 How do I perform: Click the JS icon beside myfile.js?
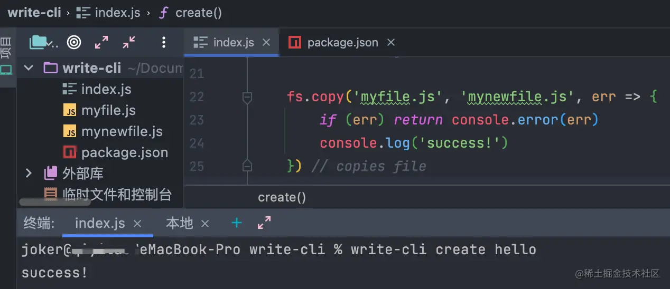coord(69,110)
